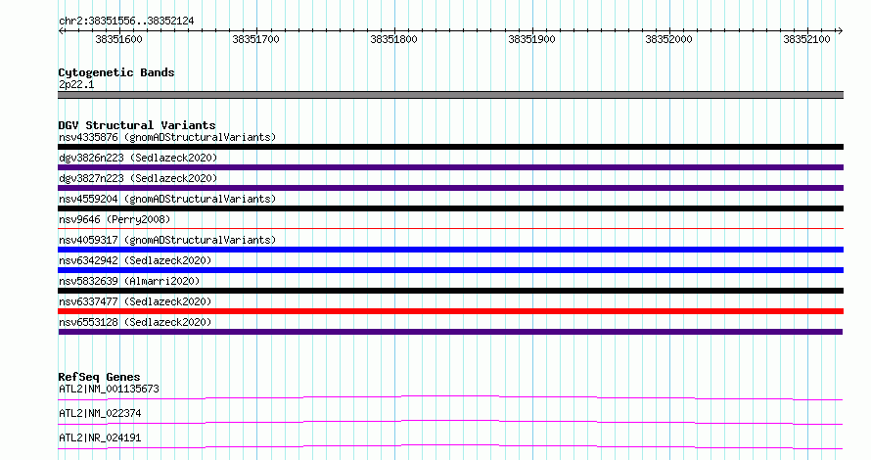Open variant nsv4559204 label
This screenshot has height=460, width=871.
click(x=167, y=199)
